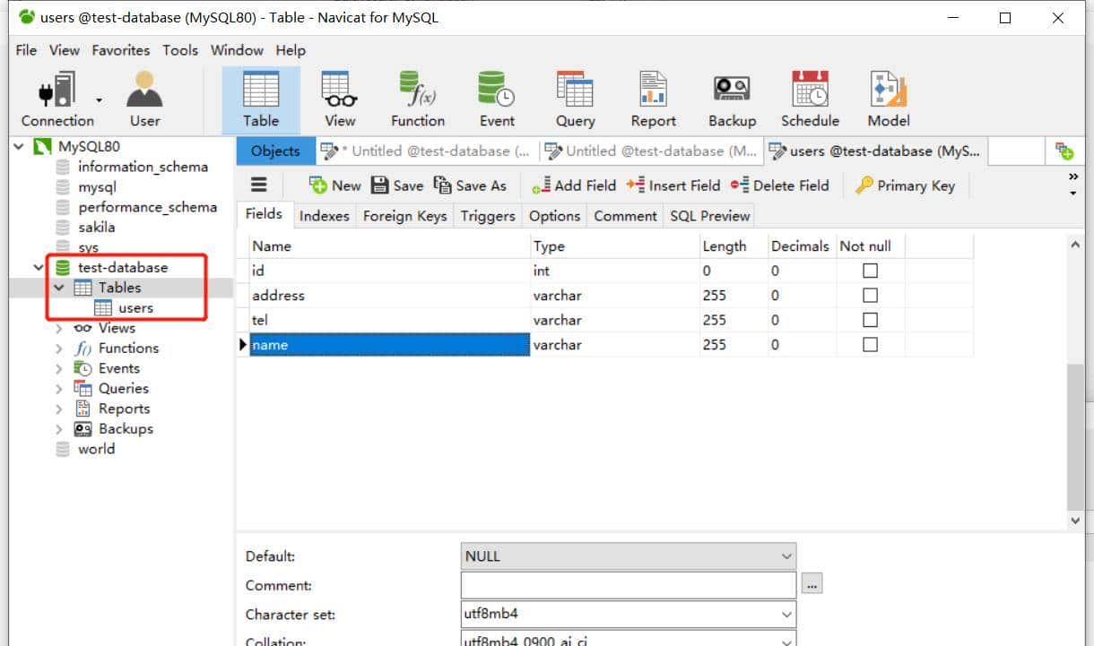Open the Query tool
The width and height of the screenshot is (1094, 646).
tap(575, 99)
